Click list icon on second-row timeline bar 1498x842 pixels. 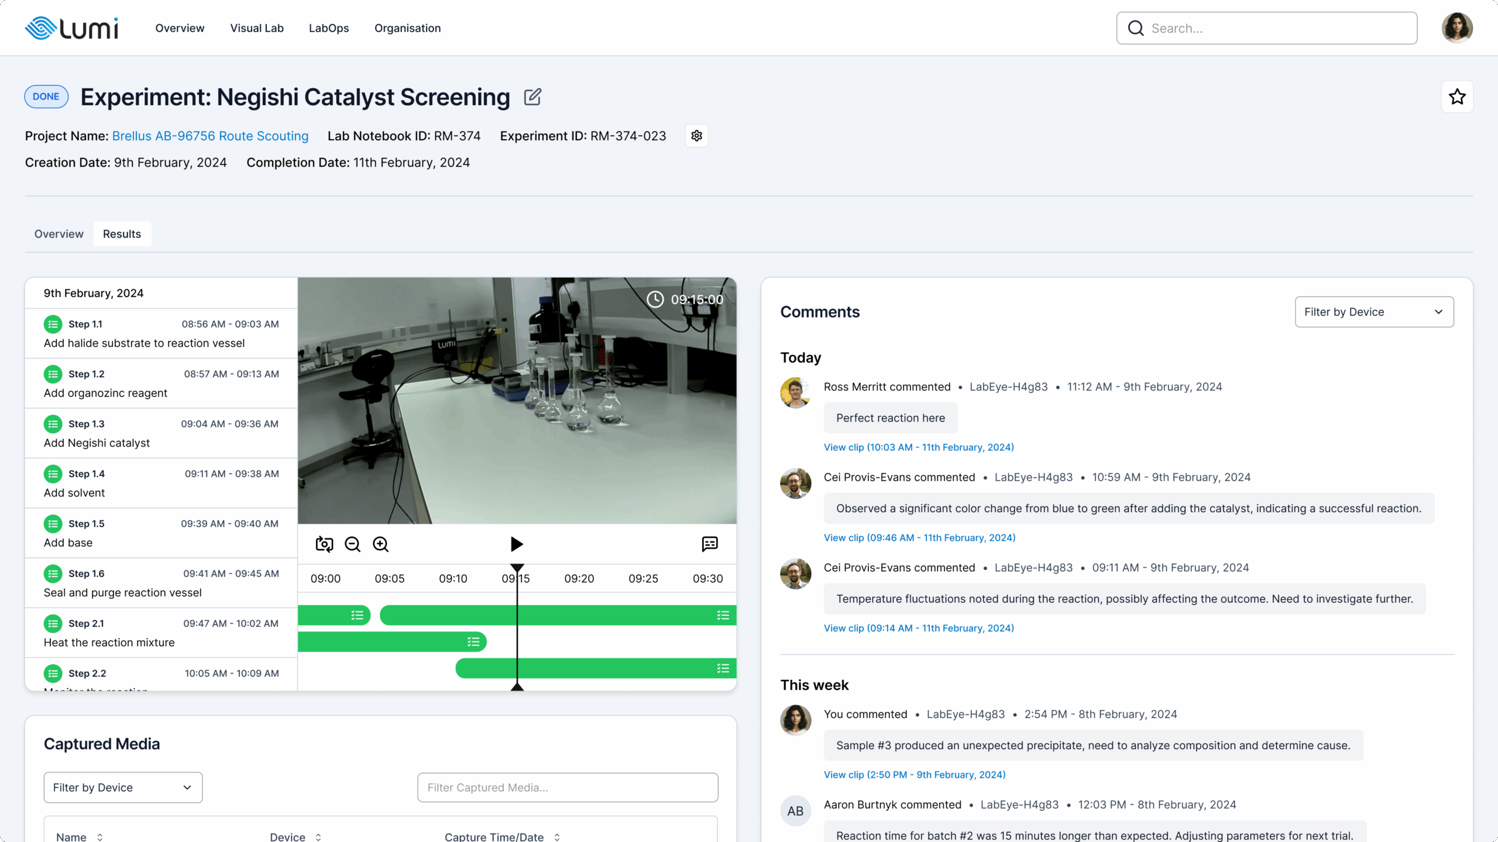[473, 642]
